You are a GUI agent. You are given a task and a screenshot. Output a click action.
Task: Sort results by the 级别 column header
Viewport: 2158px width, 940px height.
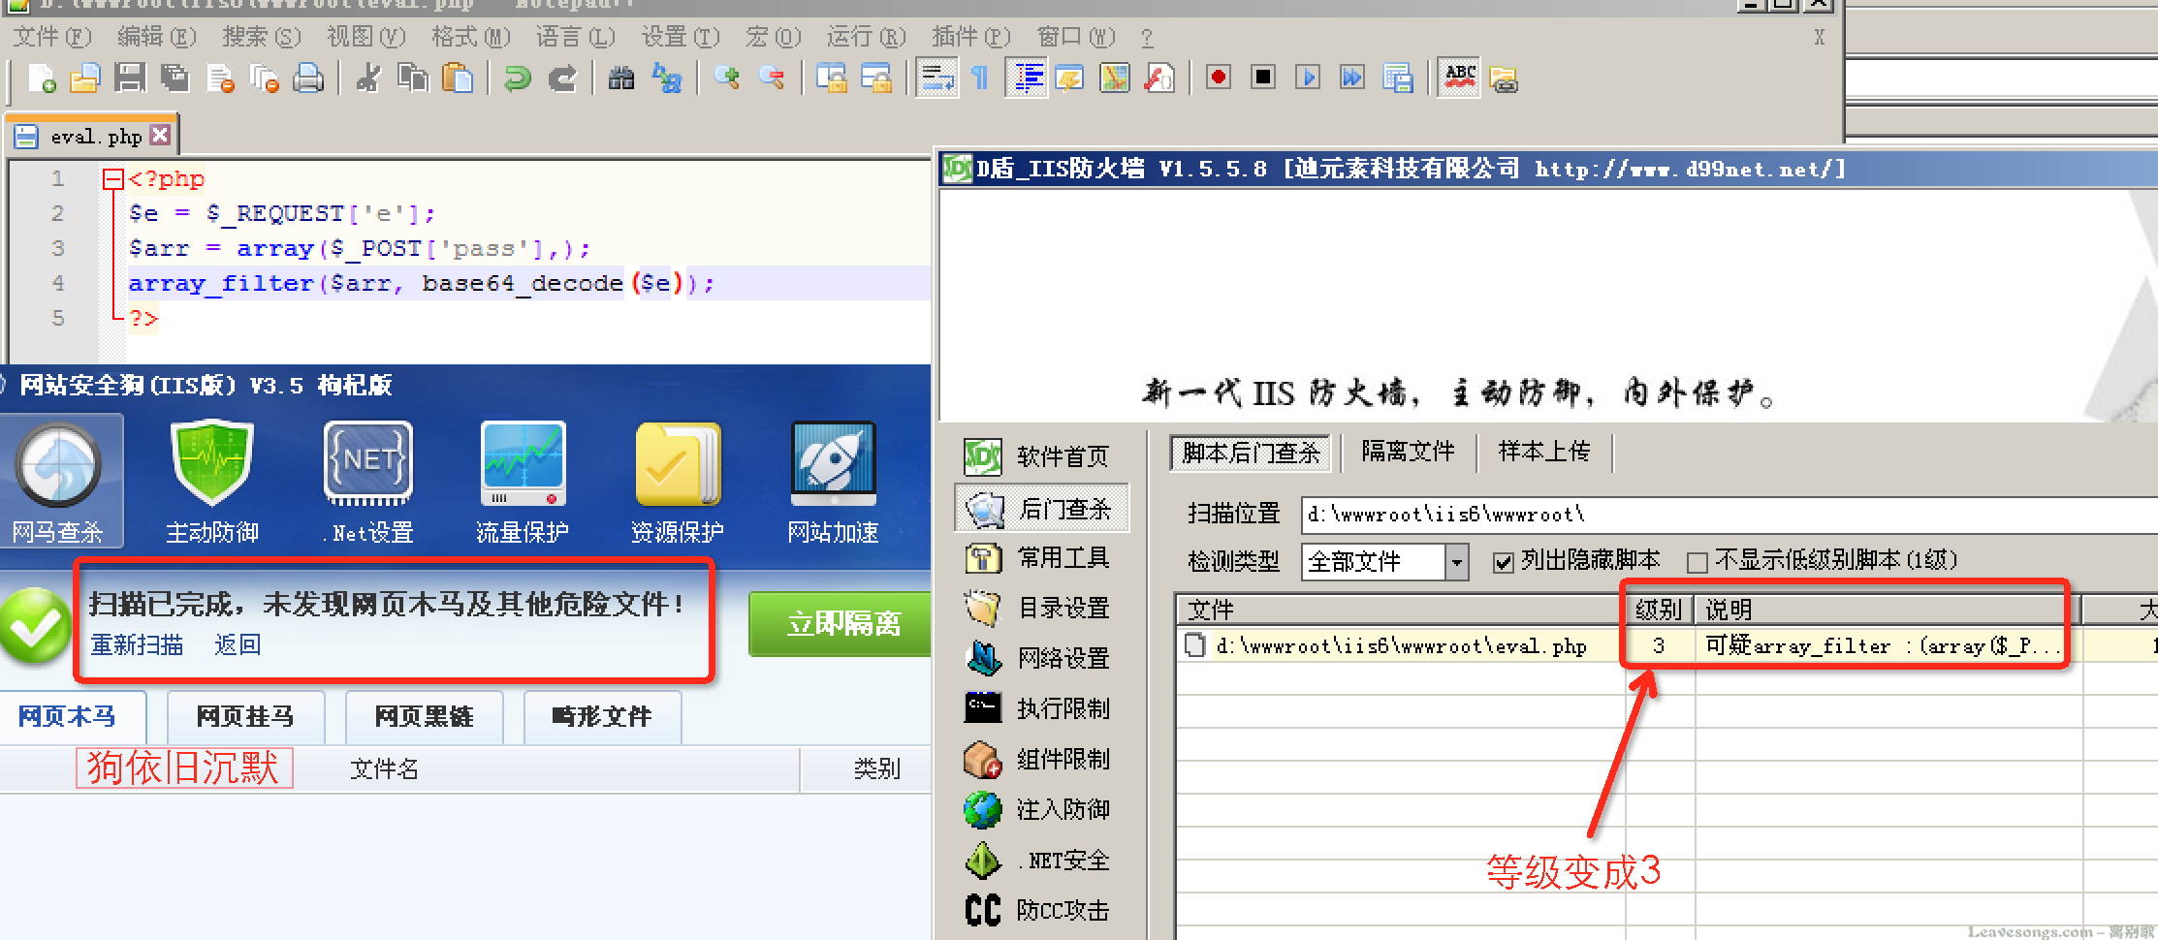point(1658,610)
